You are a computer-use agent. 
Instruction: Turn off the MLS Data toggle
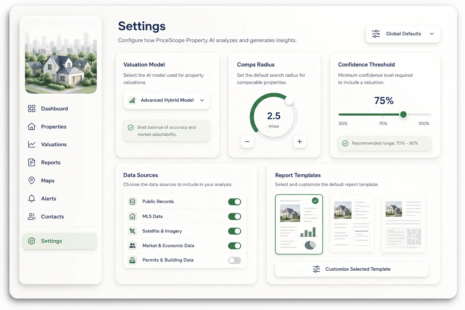[x=235, y=216]
